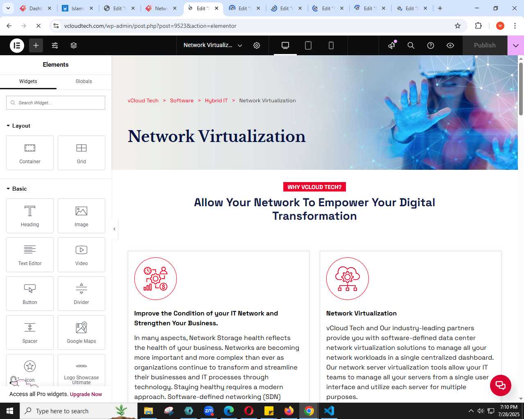Select the Spacer widget
The image size is (524, 419).
point(30,332)
